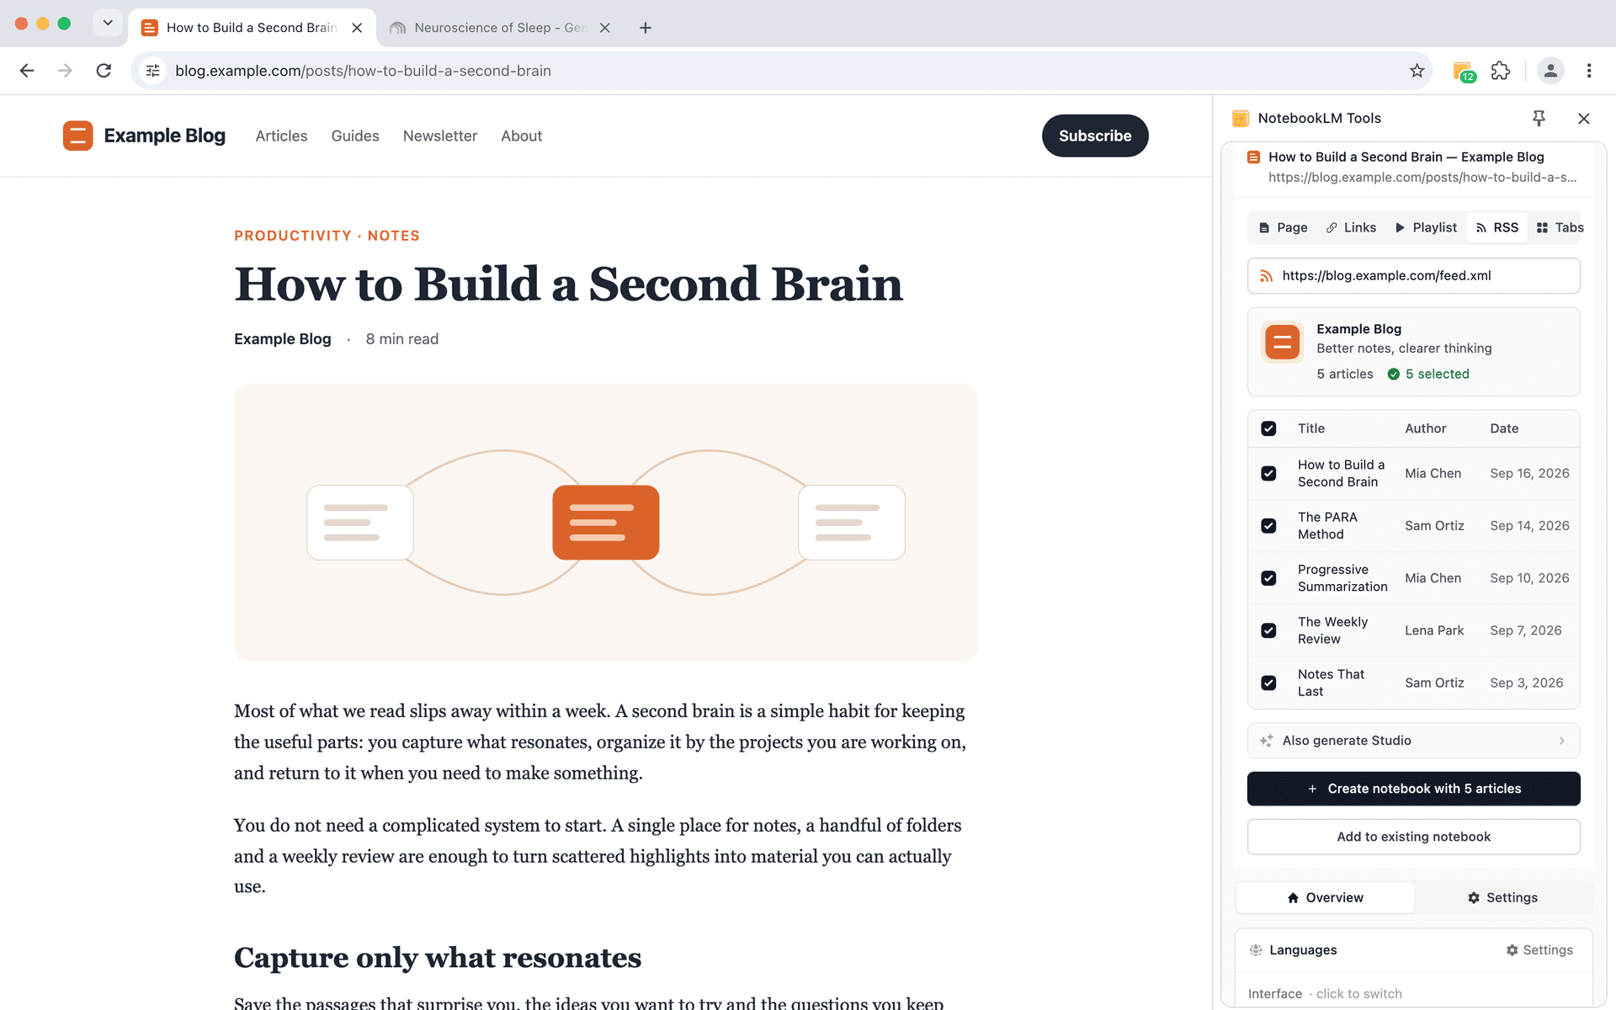Pin the NotebookLM Tools side panel
This screenshot has width=1616, height=1010.
(x=1539, y=119)
